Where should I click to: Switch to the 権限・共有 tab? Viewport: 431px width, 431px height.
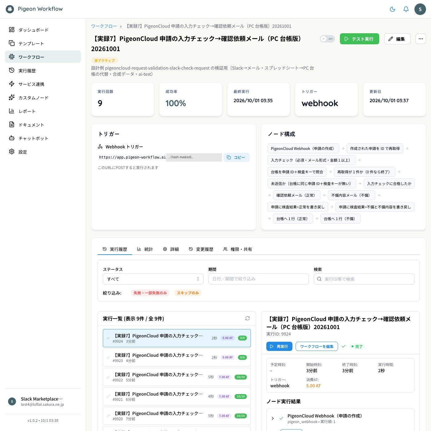tap(237, 249)
